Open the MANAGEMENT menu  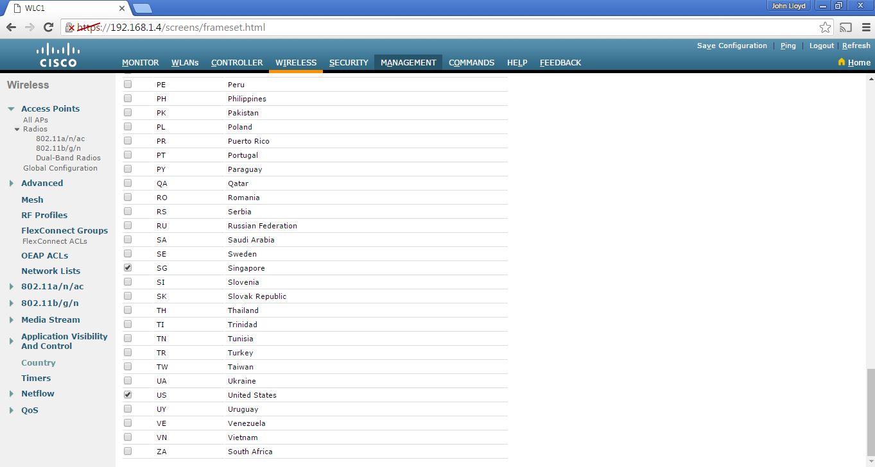pos(408,62)
